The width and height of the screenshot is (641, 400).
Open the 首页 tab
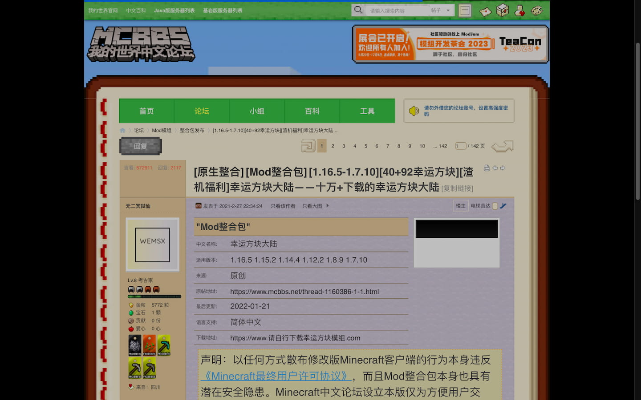(x=146, y=111)
